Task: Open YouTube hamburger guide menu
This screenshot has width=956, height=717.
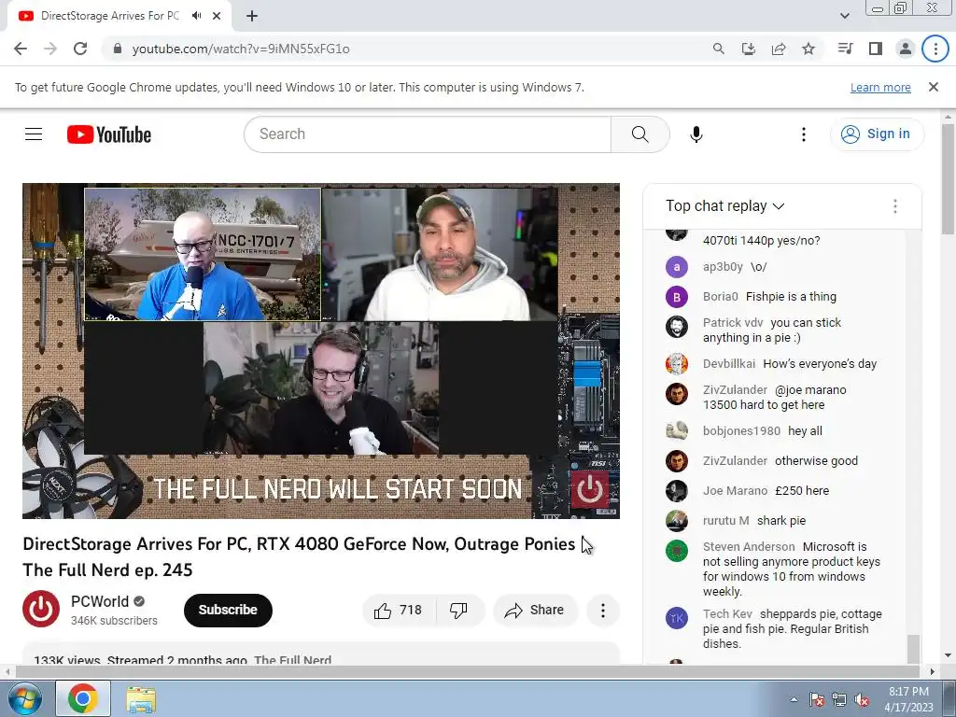Action: (34, 134)
